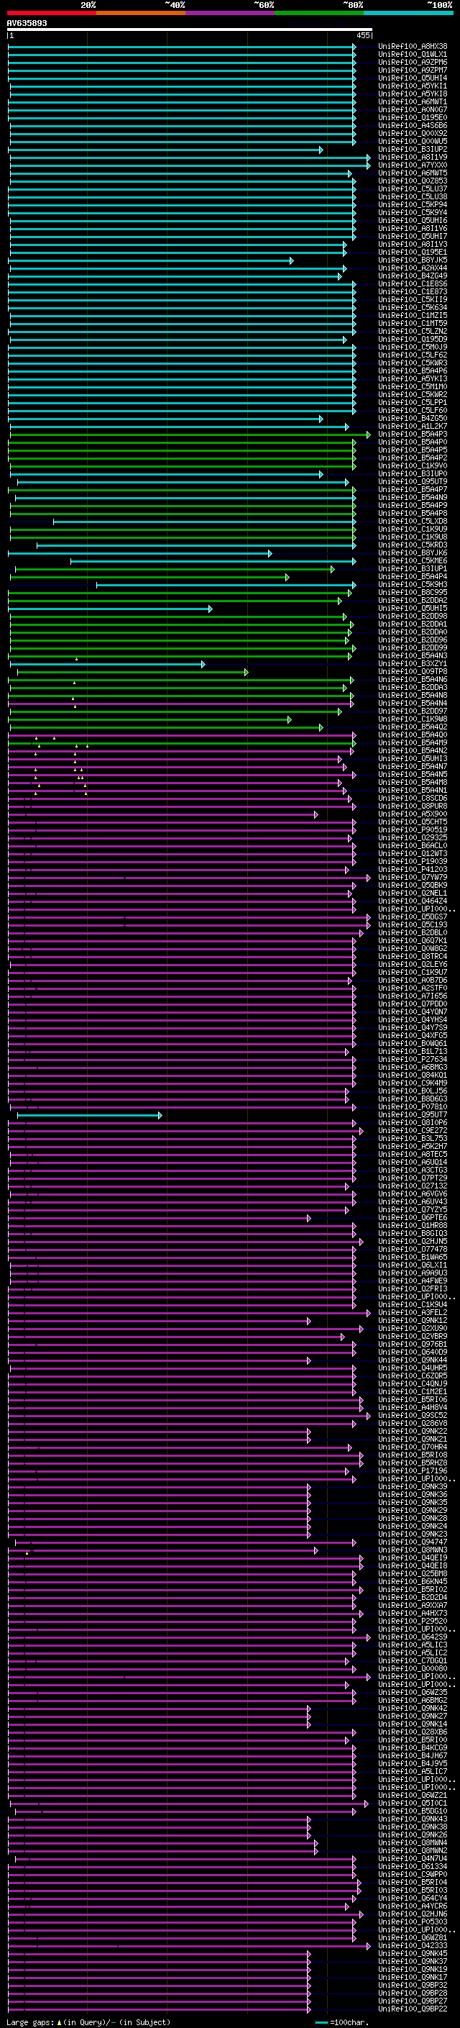Select hit label UniRef100_A6MWT1

pos(413,101)
